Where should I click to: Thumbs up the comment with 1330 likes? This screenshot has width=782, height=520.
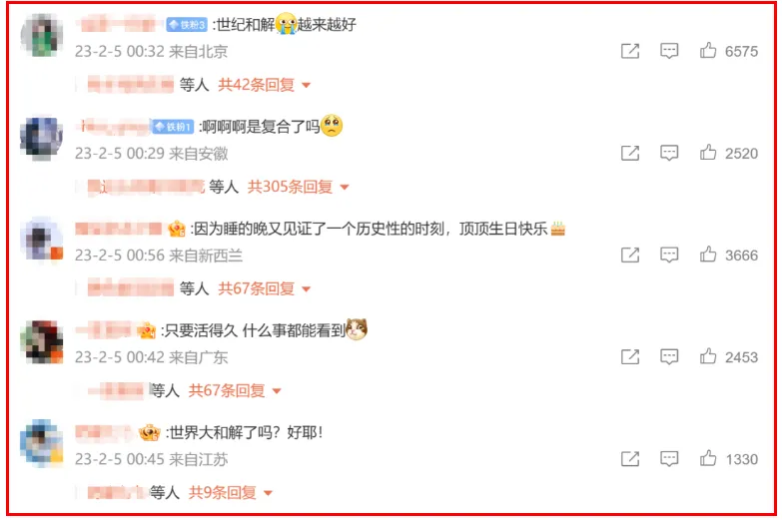coord(708,459)
